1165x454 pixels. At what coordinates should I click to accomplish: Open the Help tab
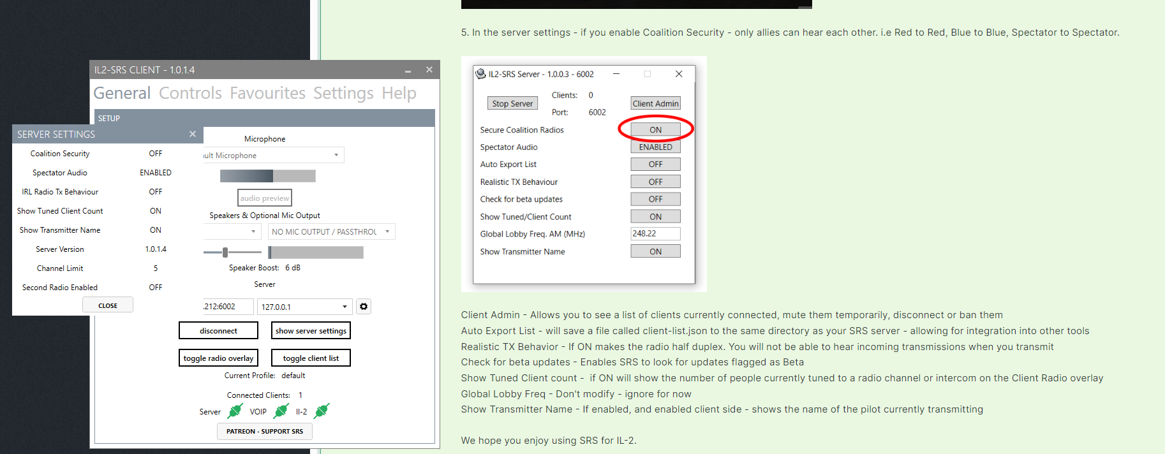click(399, 93)
